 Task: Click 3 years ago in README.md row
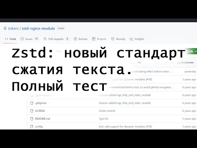pos(189,119)
